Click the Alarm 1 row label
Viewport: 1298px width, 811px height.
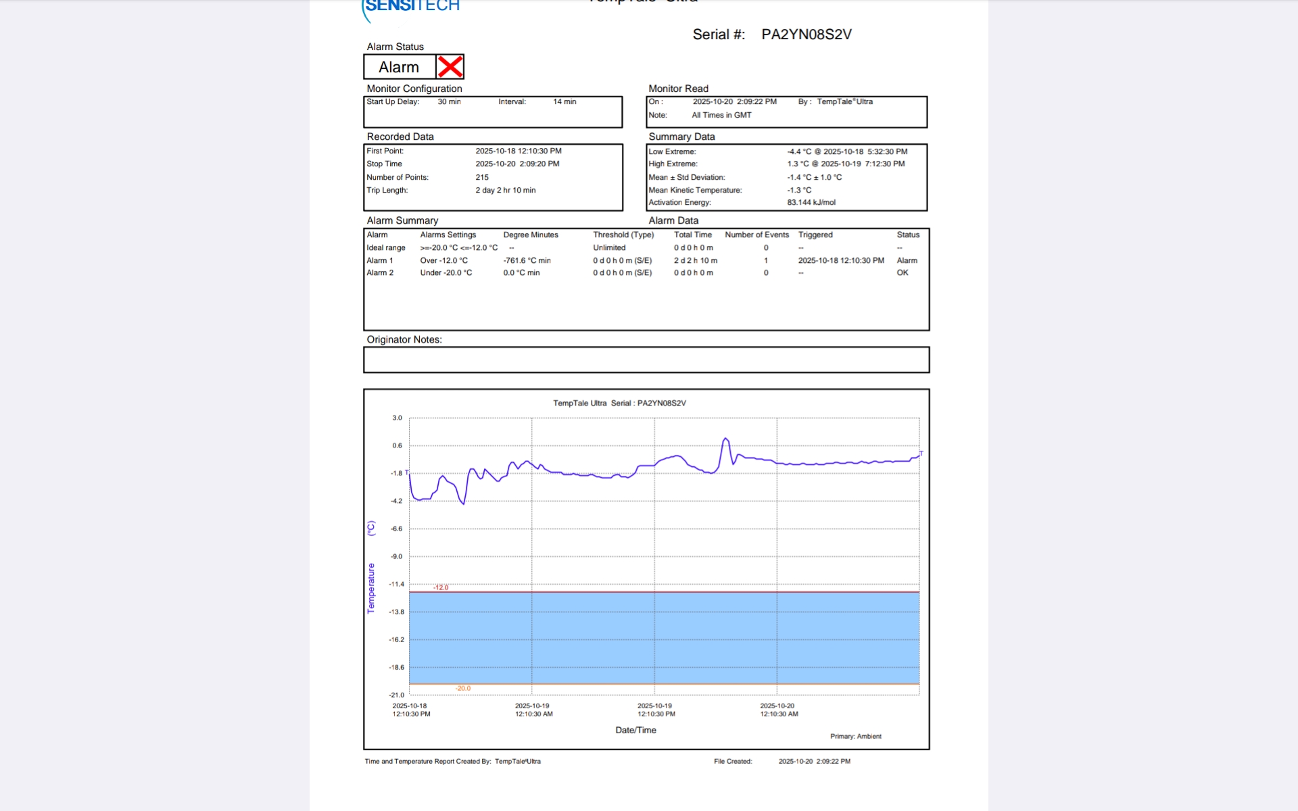click(x=380, y=260)
